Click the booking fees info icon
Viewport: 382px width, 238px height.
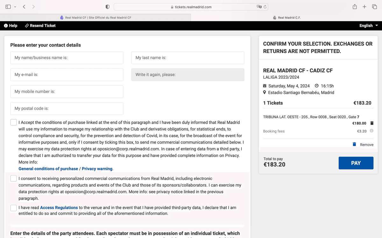[371, 131]
